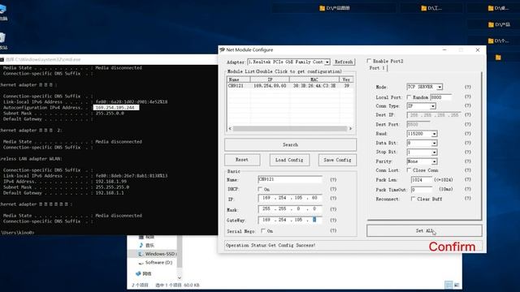Select Software (D:) drive in Explorer sidebar
The height and width of the screenshot is (292, 520).
(155, 263)
